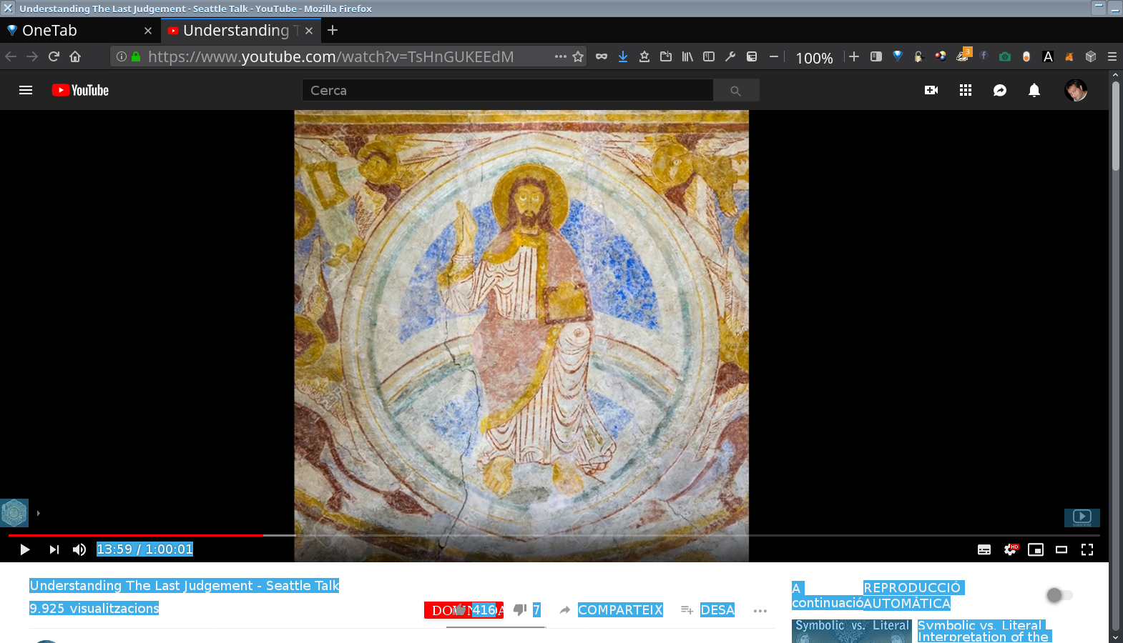The height and width of the screenshot is (643, 1123).
Task: Open the player settings gear
Action: (x=1010, y=549)
